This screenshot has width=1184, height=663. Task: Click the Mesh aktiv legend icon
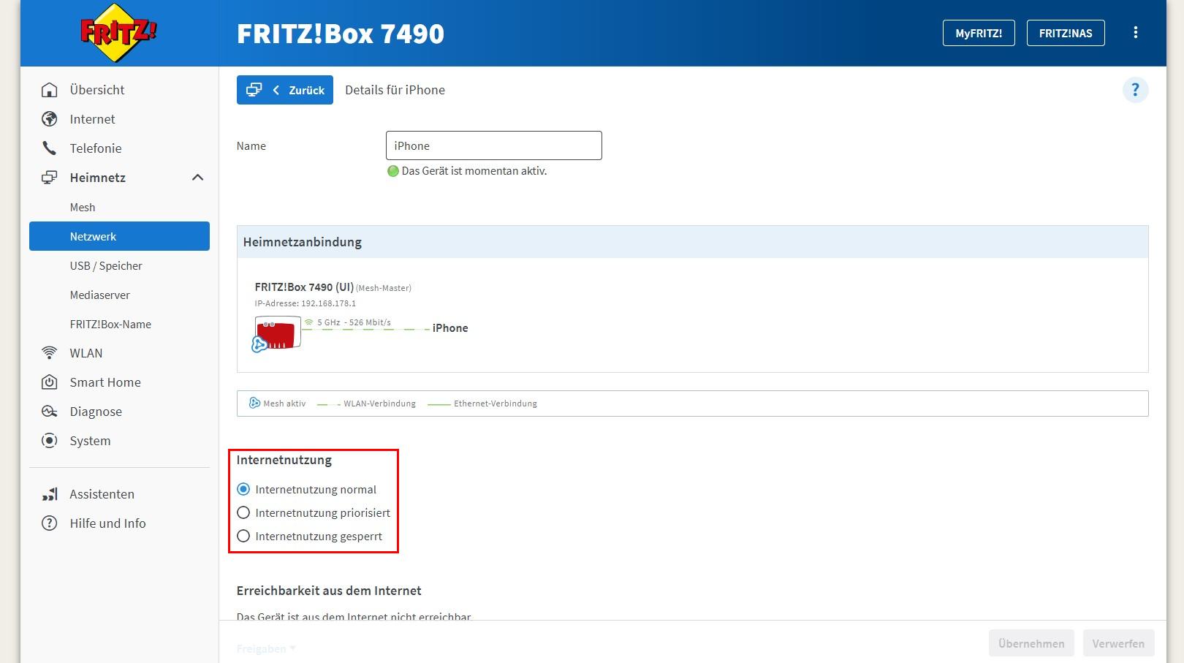tap(254, 403)
